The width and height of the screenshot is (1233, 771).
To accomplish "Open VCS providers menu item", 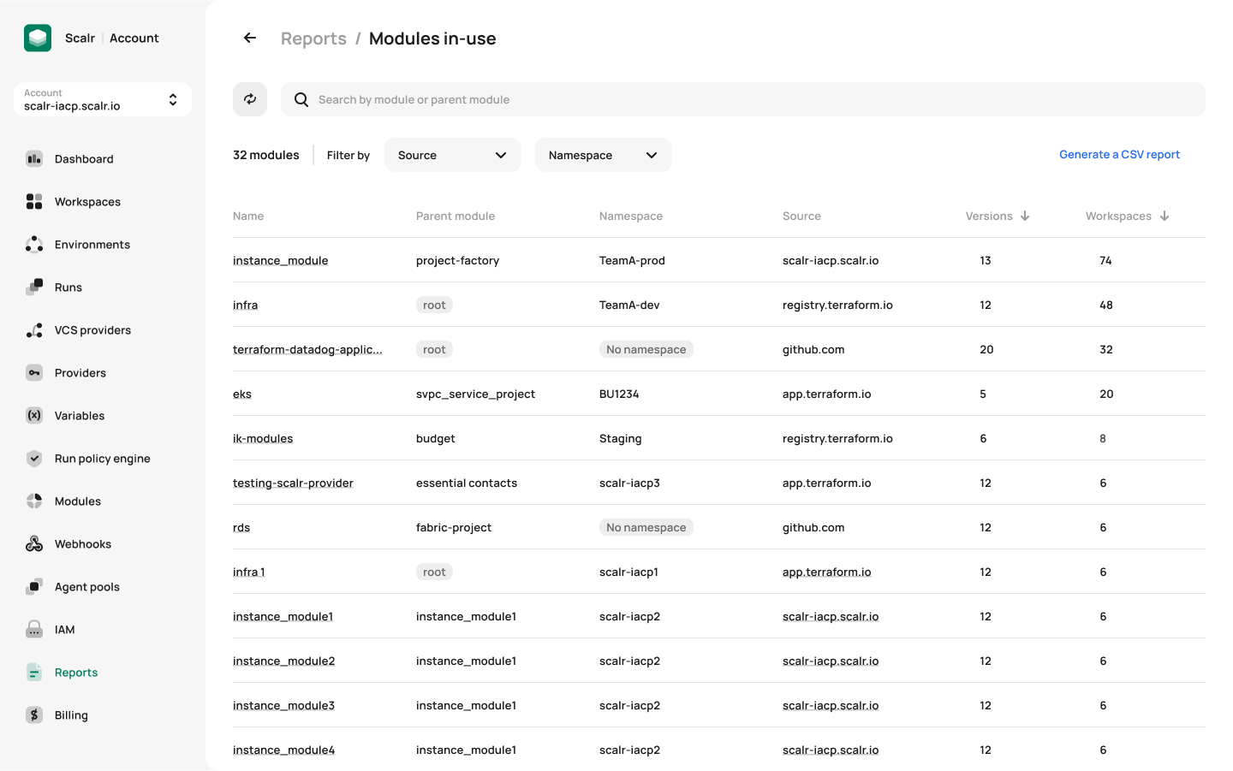I will click(x=92, y=330).
